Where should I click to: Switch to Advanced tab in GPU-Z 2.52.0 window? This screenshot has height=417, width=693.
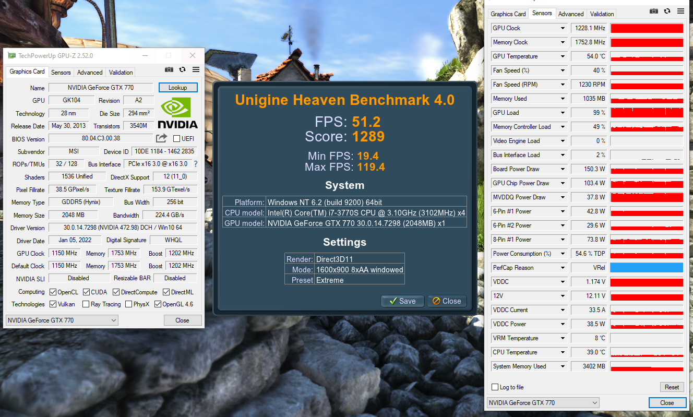90,73
